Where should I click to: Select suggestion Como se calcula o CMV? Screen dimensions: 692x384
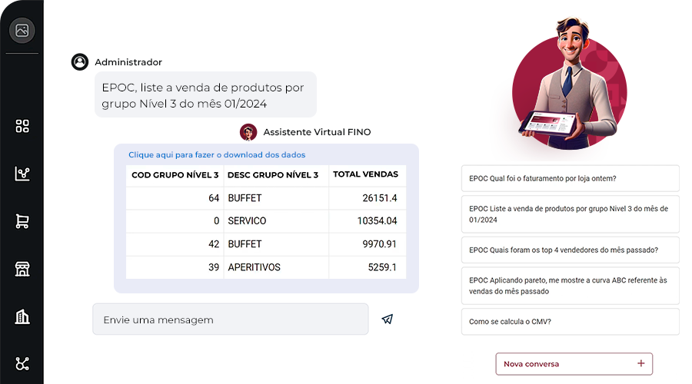(x=571, y=322)
